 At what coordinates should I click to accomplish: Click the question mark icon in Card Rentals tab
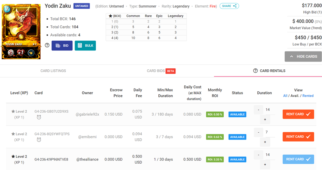[x=255, y=71]
